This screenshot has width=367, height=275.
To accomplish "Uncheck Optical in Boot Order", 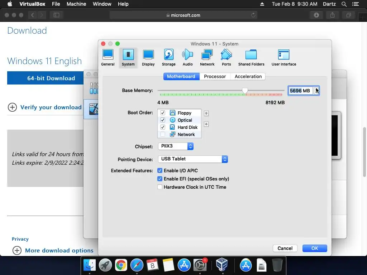I will coord(163,120).
